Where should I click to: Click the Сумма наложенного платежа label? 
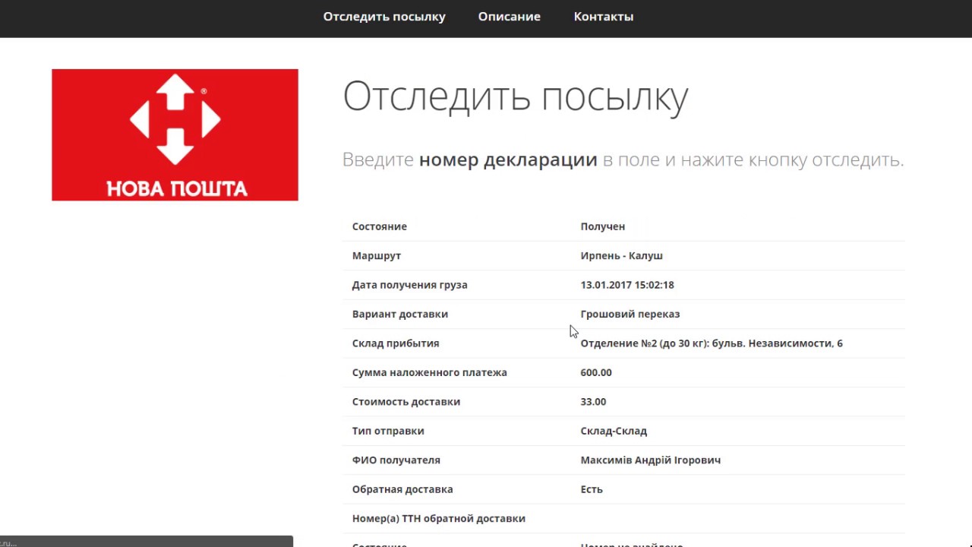[429, 372]
